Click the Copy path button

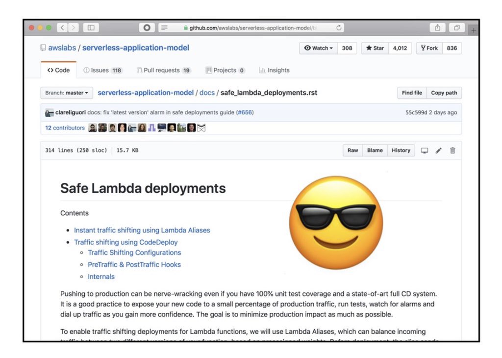[x=444, y=93]
